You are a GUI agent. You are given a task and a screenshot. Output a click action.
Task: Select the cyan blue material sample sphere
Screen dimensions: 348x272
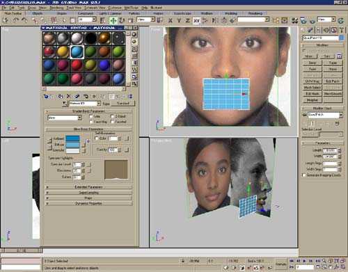tap(77, 52)
